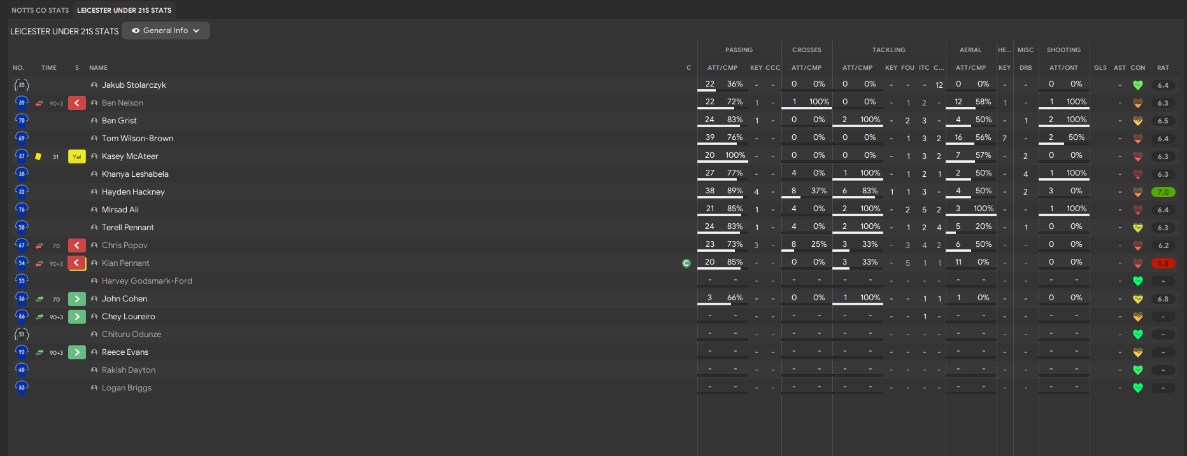
Task: Open Kian Pennant's player profile
Action: [125, 263]
